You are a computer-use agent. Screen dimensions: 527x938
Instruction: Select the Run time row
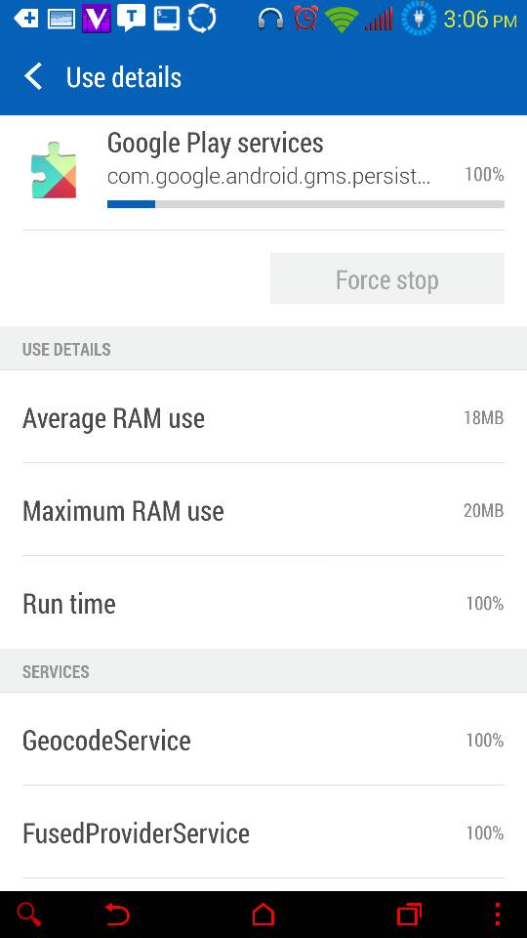(x=263, y=603)
